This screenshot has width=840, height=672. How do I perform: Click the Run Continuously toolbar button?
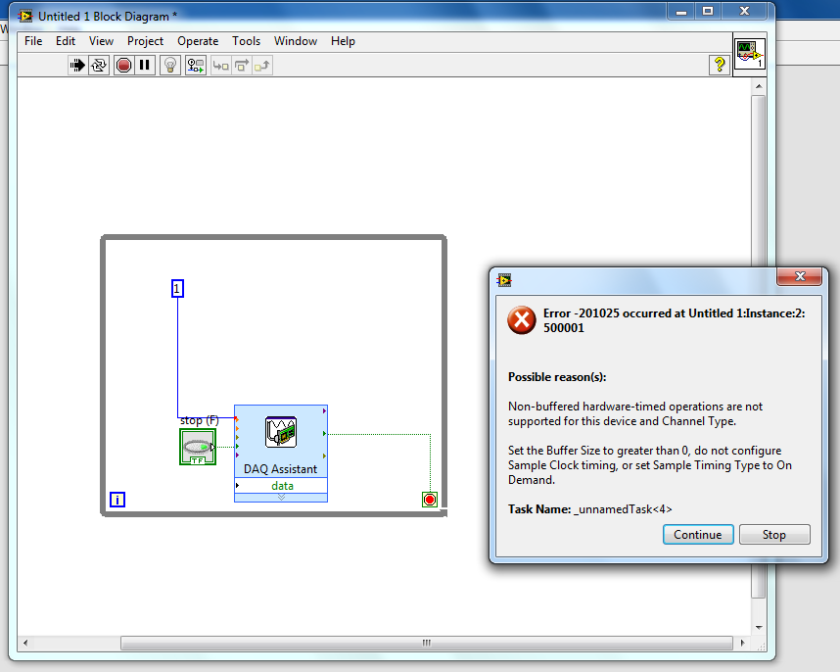[99, 66]
